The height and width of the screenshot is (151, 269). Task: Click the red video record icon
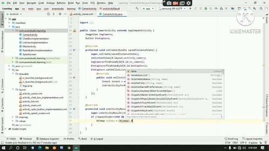point(176,3)
